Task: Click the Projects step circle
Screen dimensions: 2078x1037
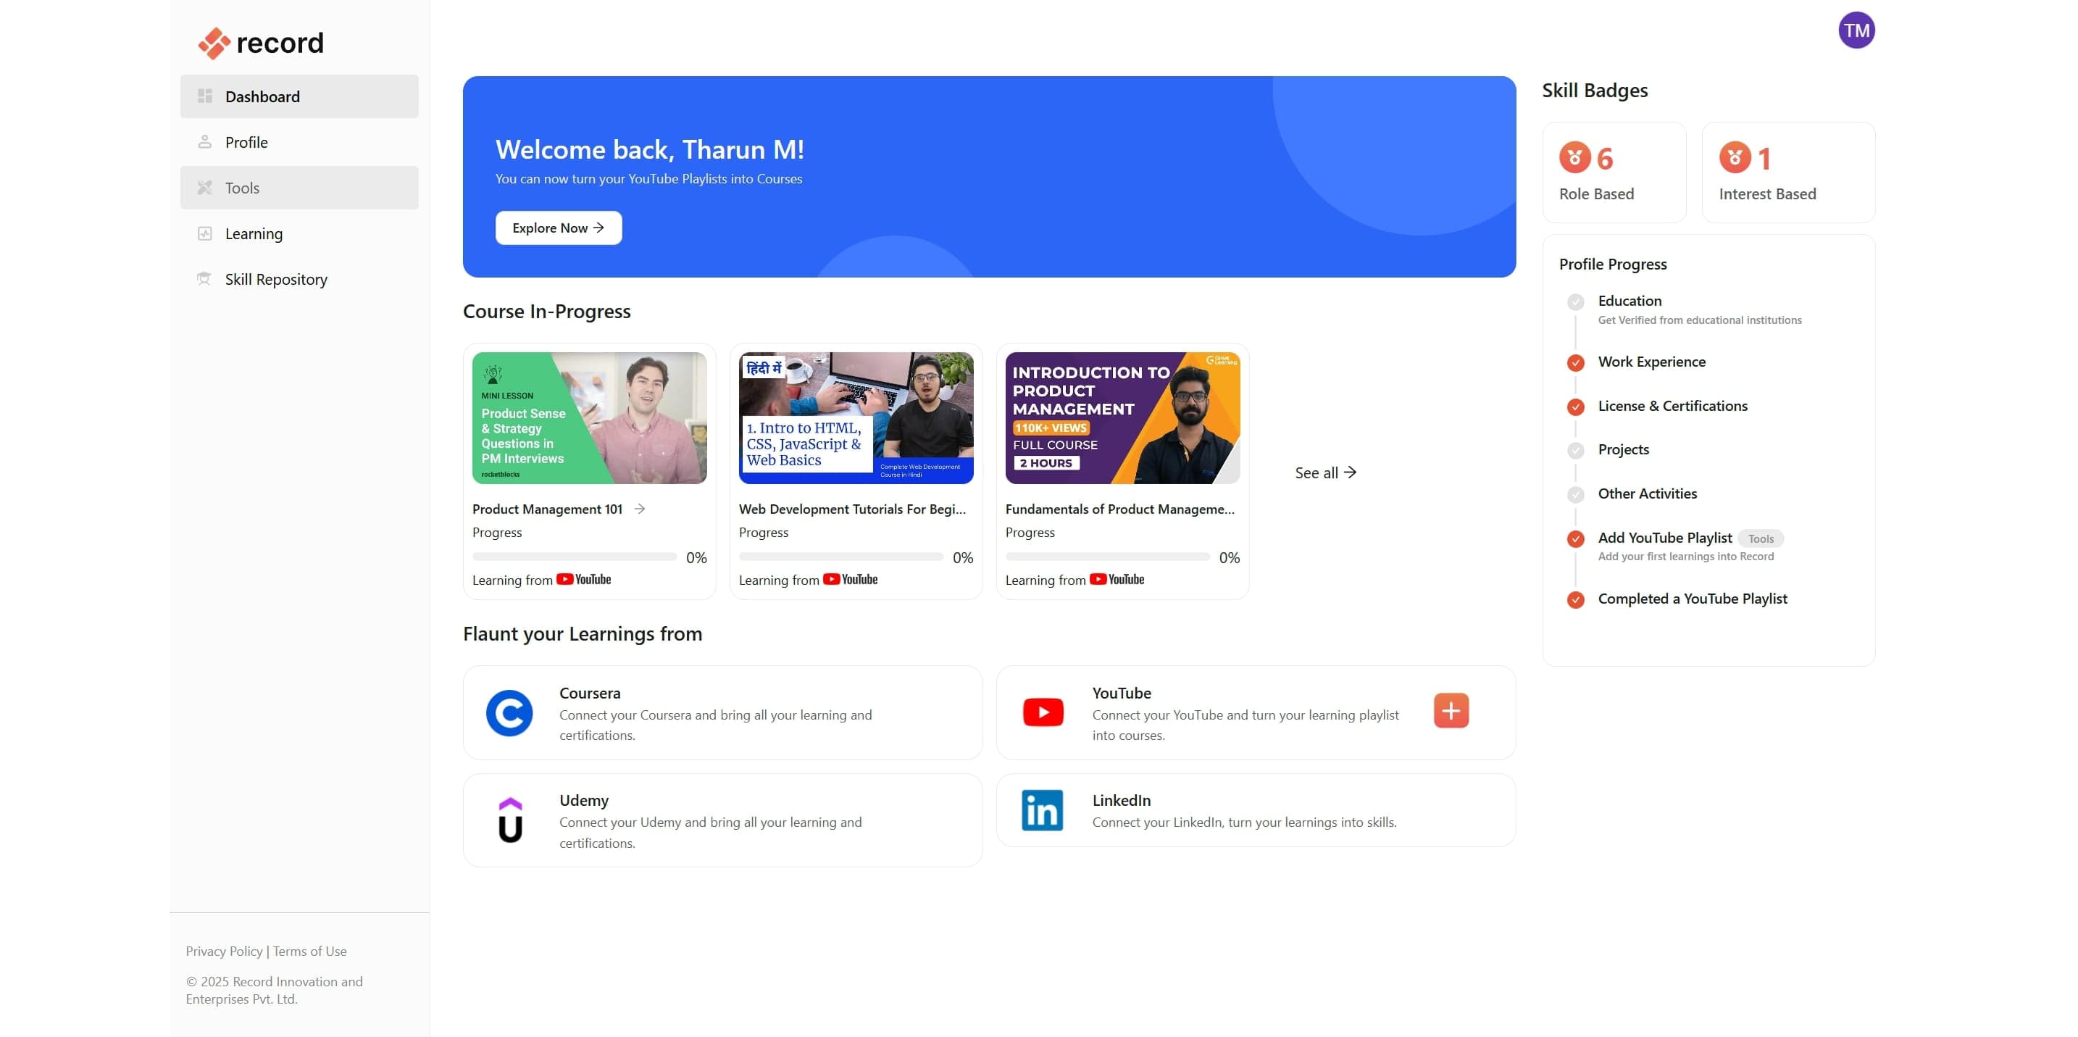Action: click(x=1575, y=451)
